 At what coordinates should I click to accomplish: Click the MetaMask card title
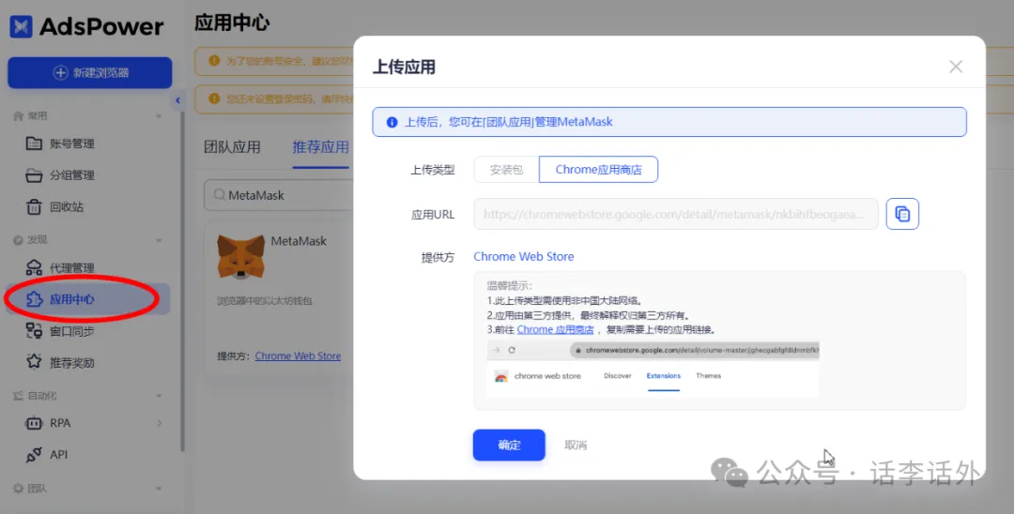click(x=299, y=241)
